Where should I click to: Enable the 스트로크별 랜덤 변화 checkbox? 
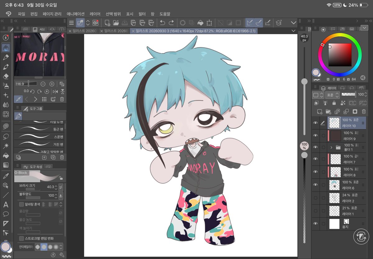click(21, 238)
